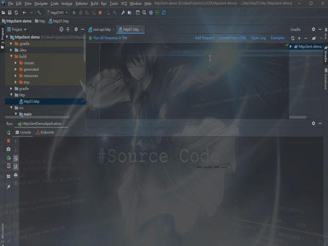Toggle soft-wrap in the console
Image resolution: width=328 pixels, height=246 pixels.
(16, 158)
